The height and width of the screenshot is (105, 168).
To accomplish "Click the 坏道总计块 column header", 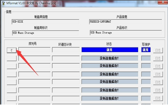I will click(65, 44).
